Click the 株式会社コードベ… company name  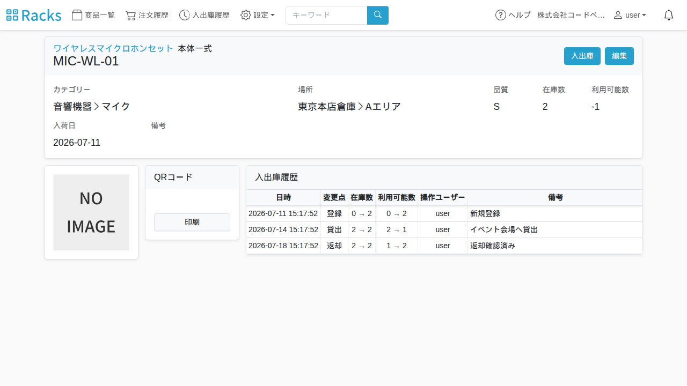click(571, 15)
